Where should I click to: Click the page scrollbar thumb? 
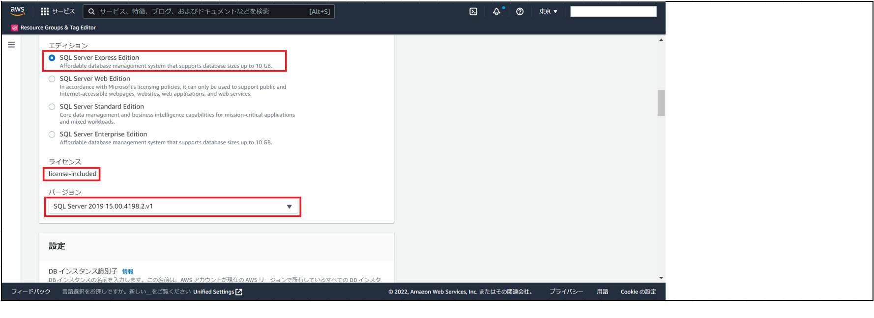(x=661, y=103)
